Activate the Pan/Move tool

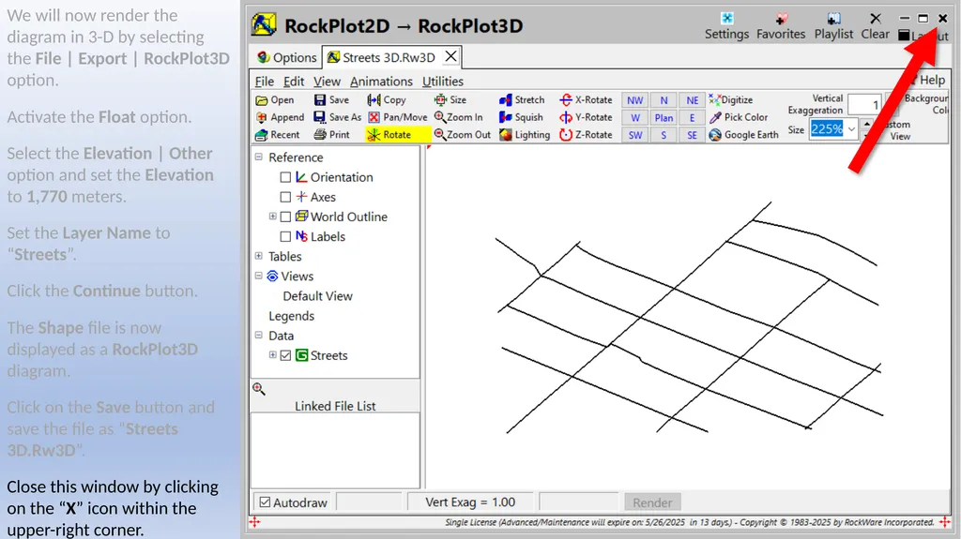coord(397,117)
